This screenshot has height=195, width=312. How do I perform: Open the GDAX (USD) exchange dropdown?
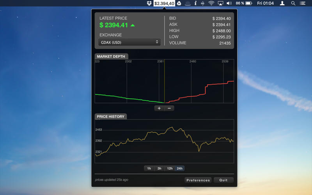tap(129, 42)
